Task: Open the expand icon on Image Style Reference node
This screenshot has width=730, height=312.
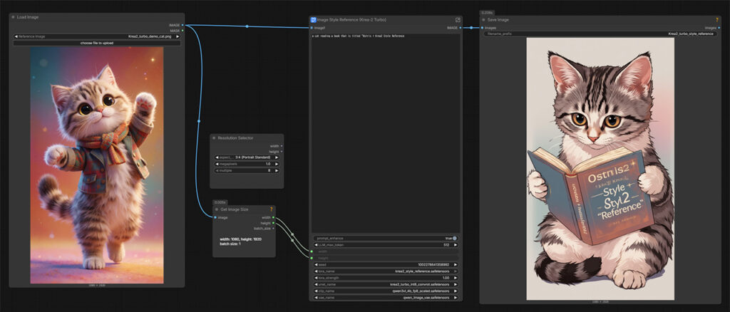Action: point(458,20)
